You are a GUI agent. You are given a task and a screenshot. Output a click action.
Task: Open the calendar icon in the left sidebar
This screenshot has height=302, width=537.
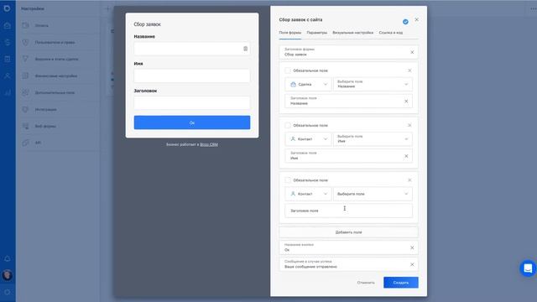pyautogui.click(x=8, y=59)
